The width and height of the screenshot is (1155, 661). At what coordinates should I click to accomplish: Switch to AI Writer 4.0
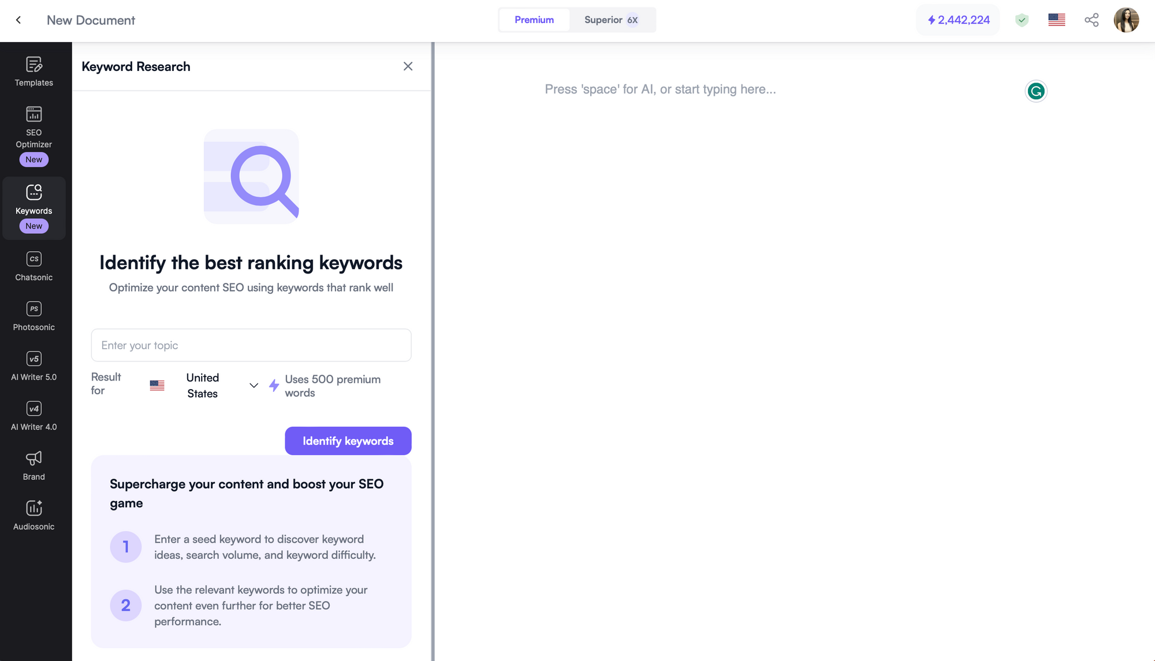[x=33, y=415]
